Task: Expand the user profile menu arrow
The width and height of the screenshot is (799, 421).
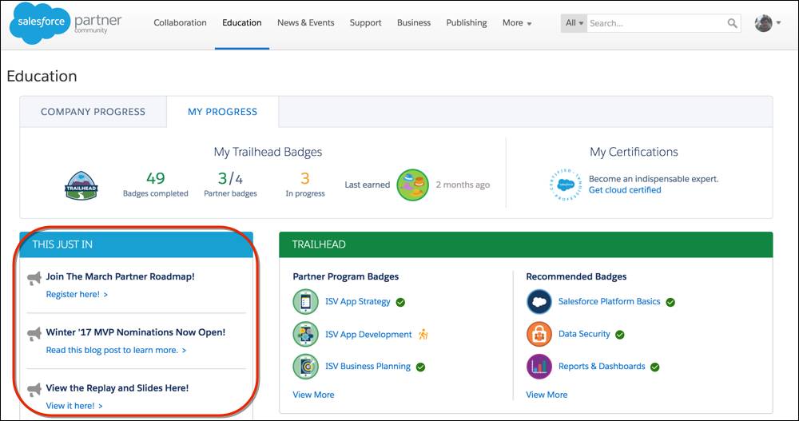Action: tap(778, 23)
